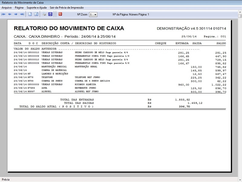The image size is (242, 182).
Task: Open the Arquivo menu
Action: click(7, 8)
